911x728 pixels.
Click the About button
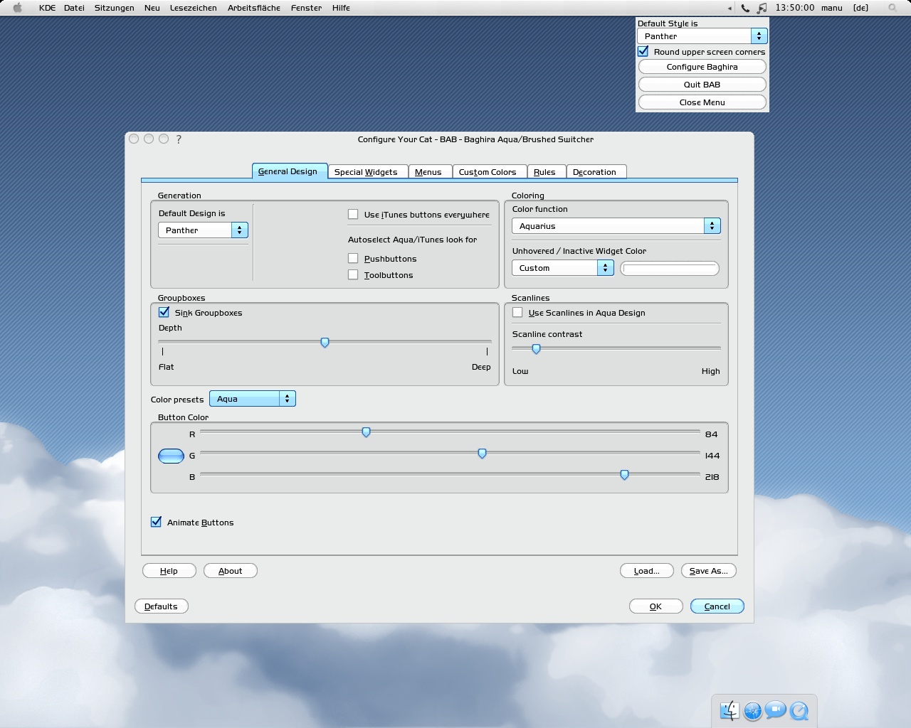click(x=231, y=571)
